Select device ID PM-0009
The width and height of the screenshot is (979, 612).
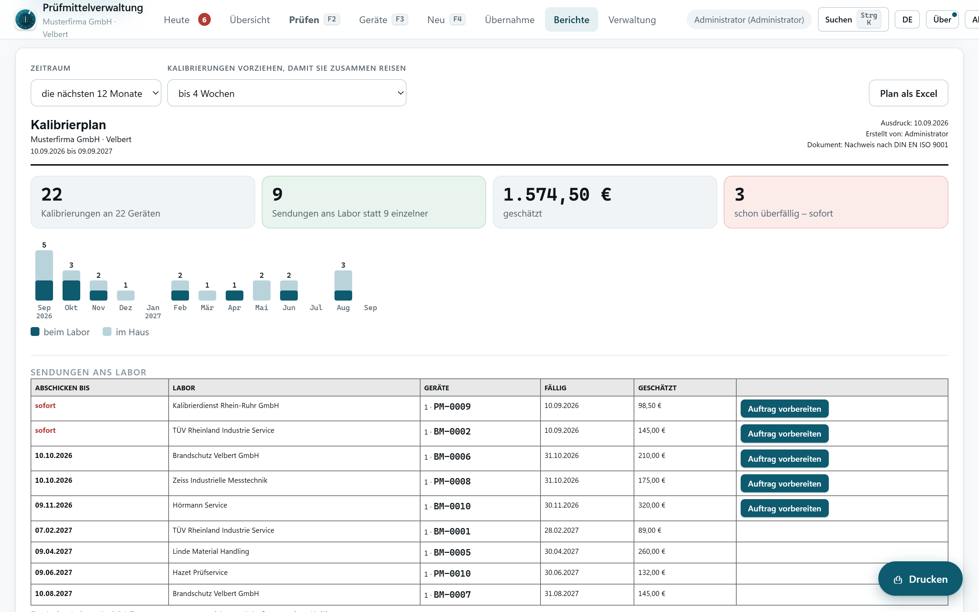coord(452,407)
